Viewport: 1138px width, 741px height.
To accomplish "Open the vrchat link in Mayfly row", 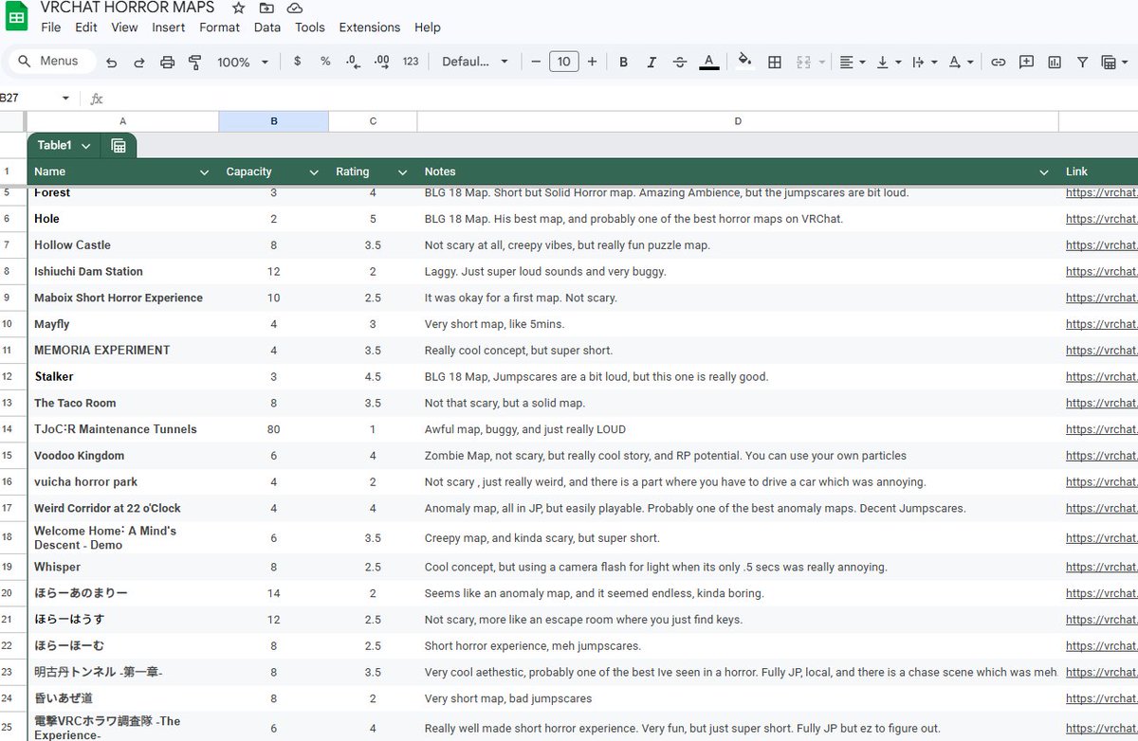I will coord(1101,324).
